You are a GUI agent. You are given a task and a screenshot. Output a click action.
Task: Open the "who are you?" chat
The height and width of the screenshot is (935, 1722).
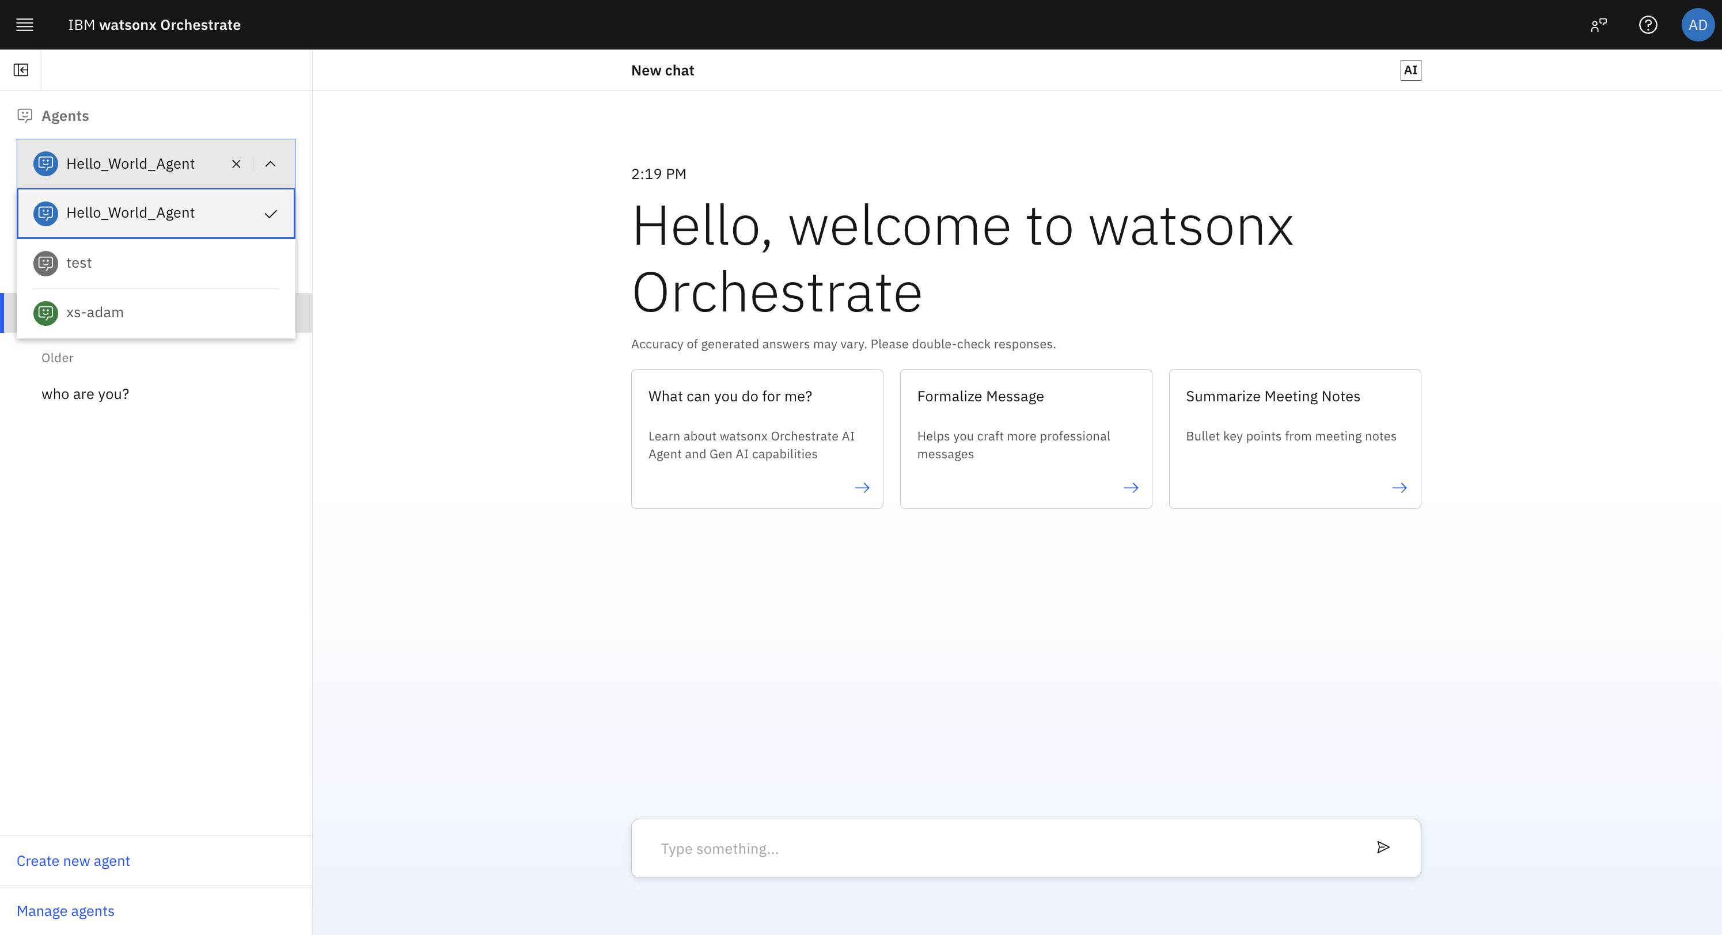pos(86,394)
